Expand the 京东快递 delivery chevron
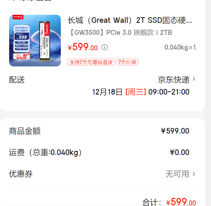 194,79
